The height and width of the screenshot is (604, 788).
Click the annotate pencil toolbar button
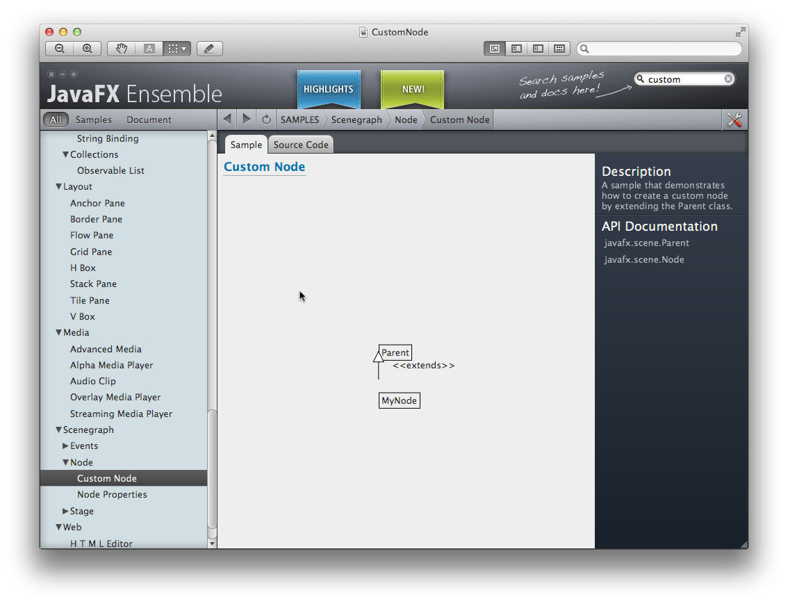click(x=209, y=49)
